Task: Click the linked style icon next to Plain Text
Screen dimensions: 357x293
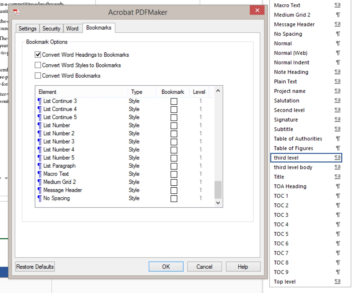Action: [337, 81]
